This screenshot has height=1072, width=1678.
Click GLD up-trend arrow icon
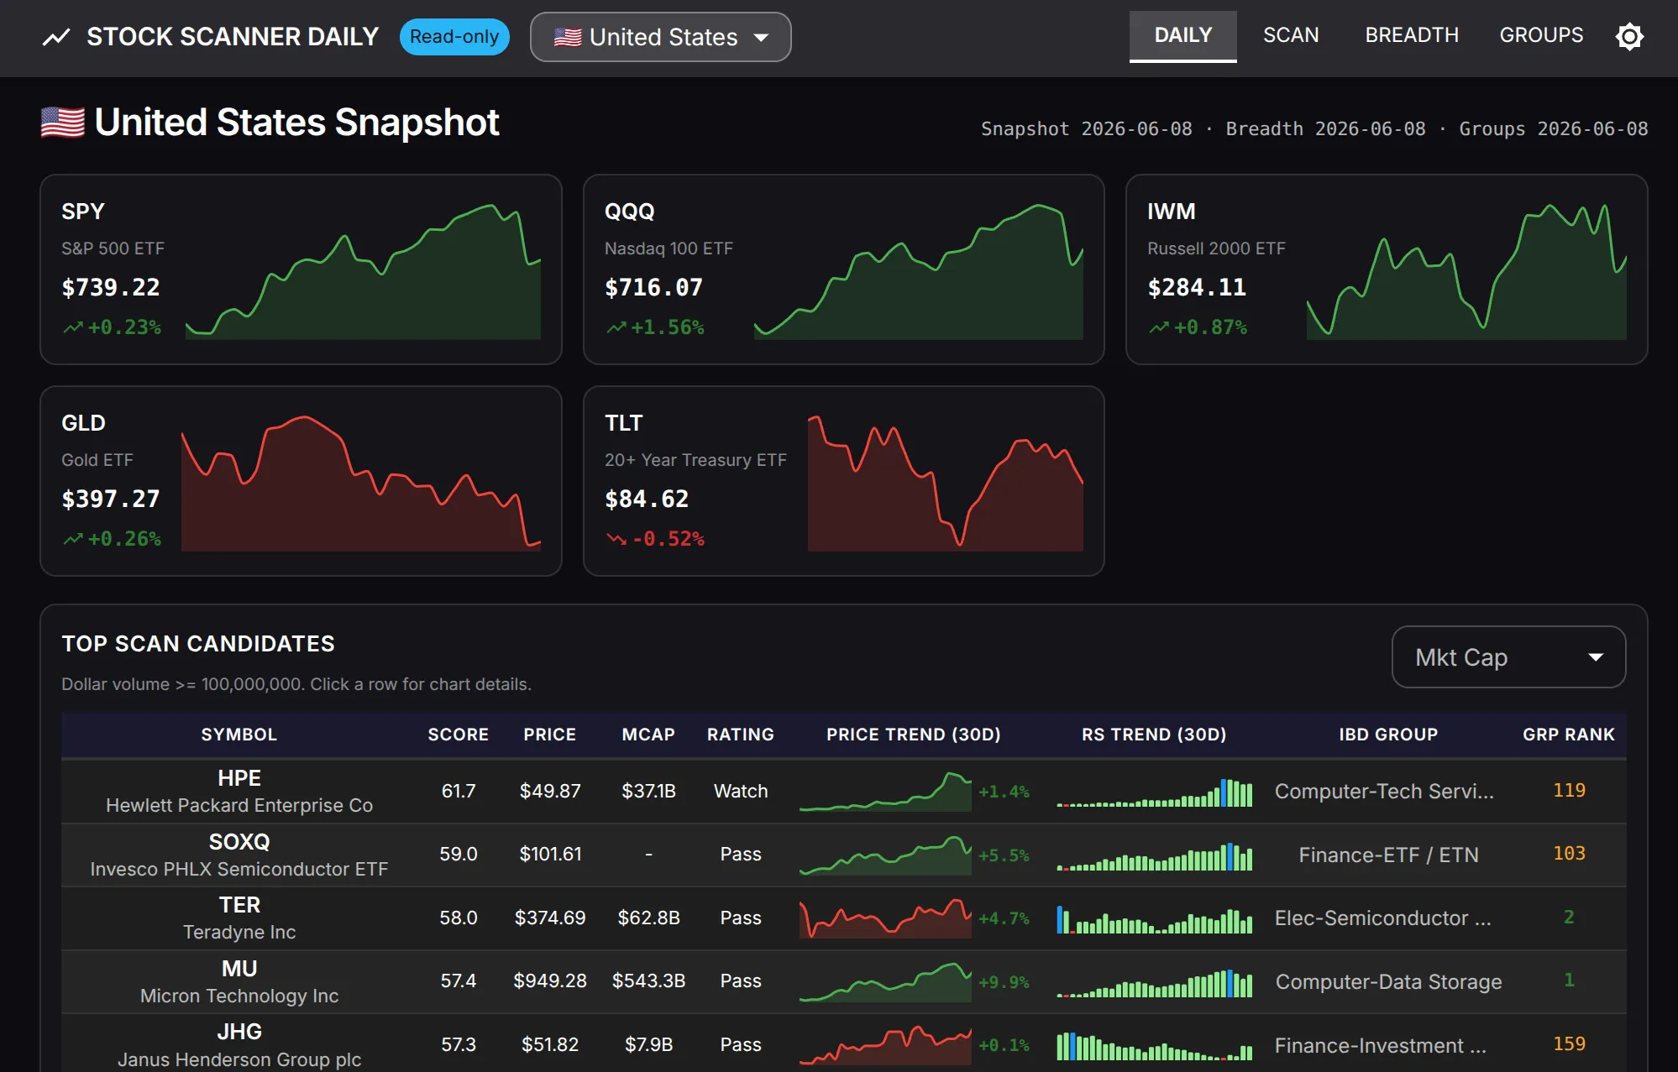point(73,539)
